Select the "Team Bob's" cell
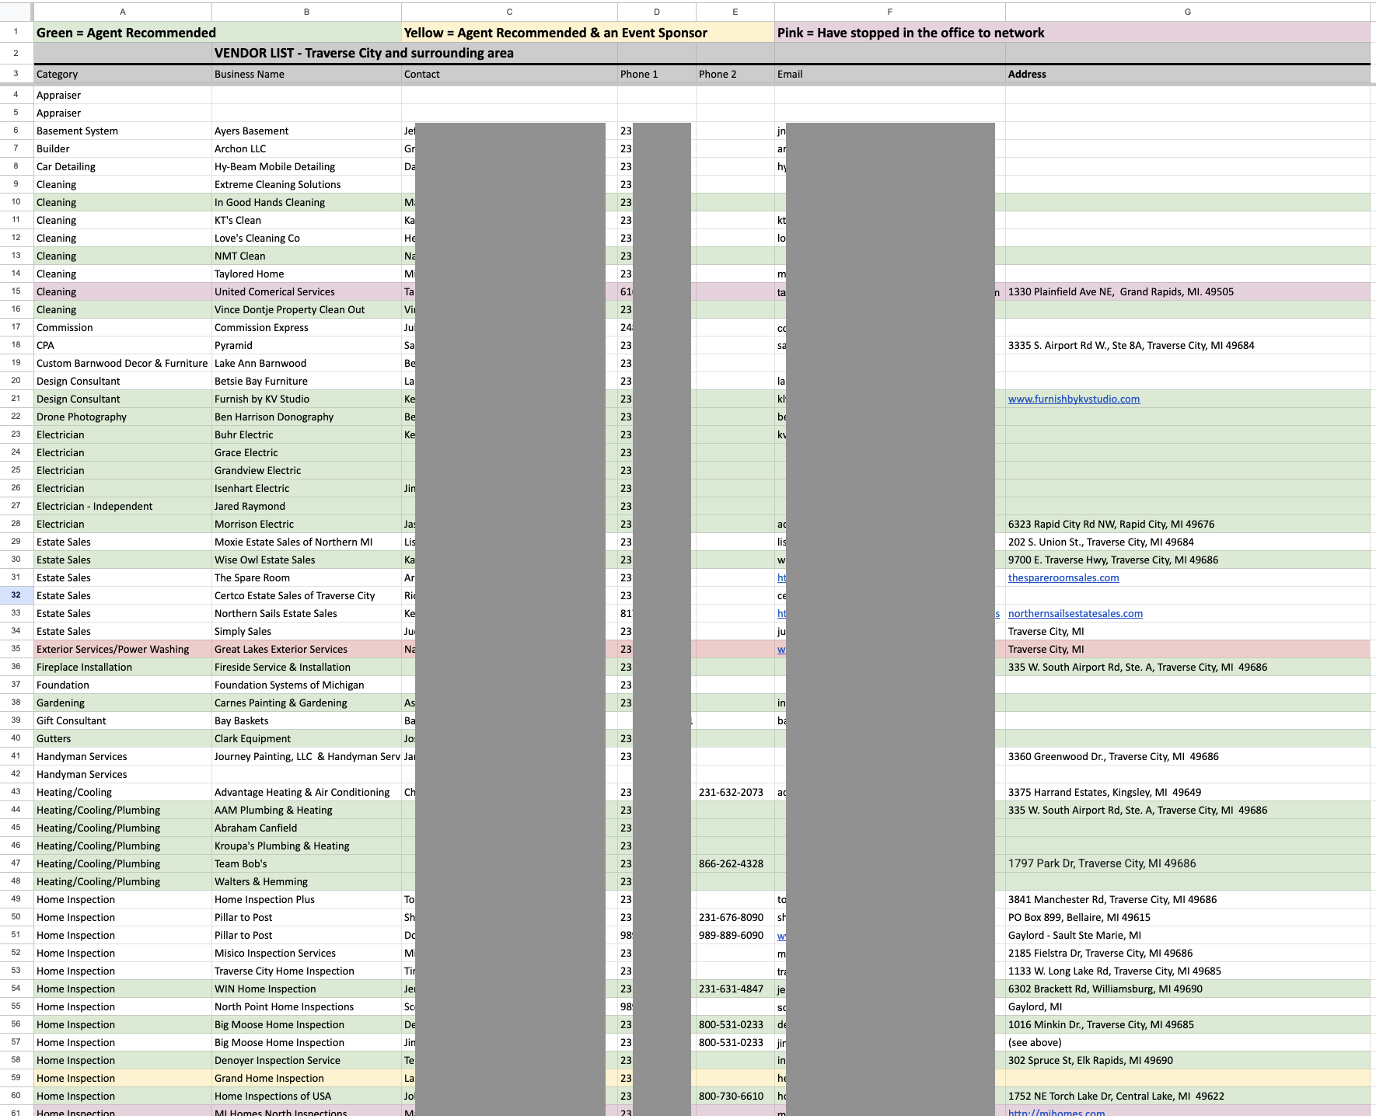The width and height of the screenshot is (1376, 1116). (x=306, y=863)
